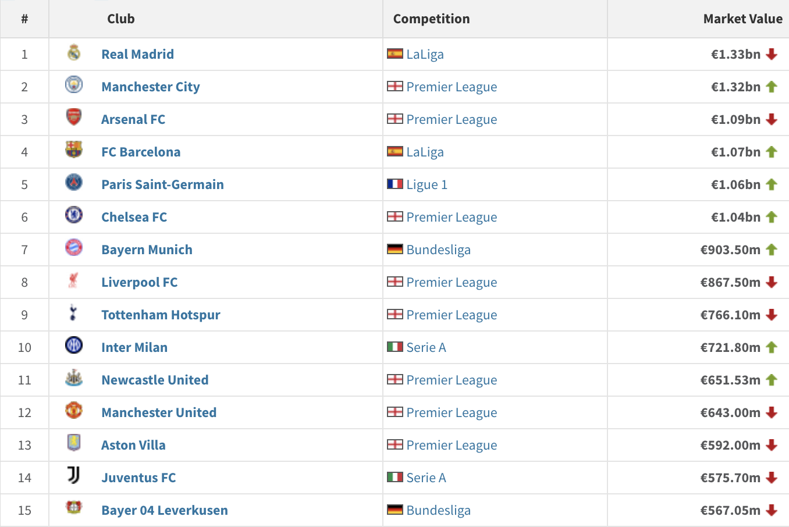
Task: Click the Arsenal FC crest icon
Action: coord(74,117)
